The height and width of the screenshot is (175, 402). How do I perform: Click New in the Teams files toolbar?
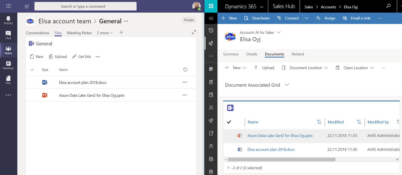37,57
